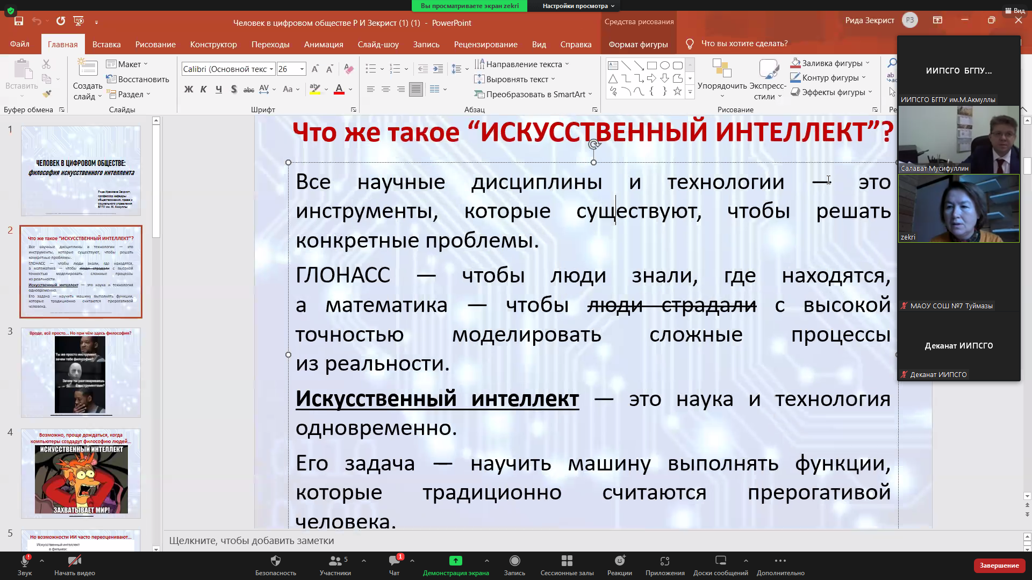
Task: Click the bulleted list icon
Action: tap(370, 69)
